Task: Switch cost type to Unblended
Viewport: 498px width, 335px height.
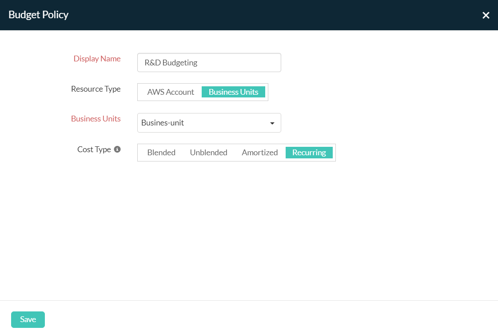Action: 208,153
